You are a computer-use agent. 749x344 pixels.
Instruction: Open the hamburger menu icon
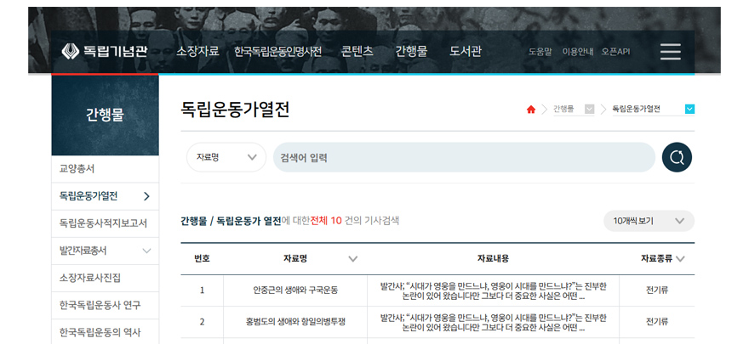[x=671, y=52]
